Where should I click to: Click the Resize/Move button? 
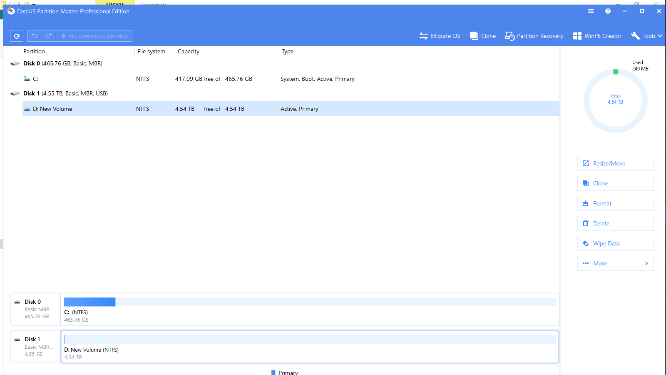coord(615,163)
